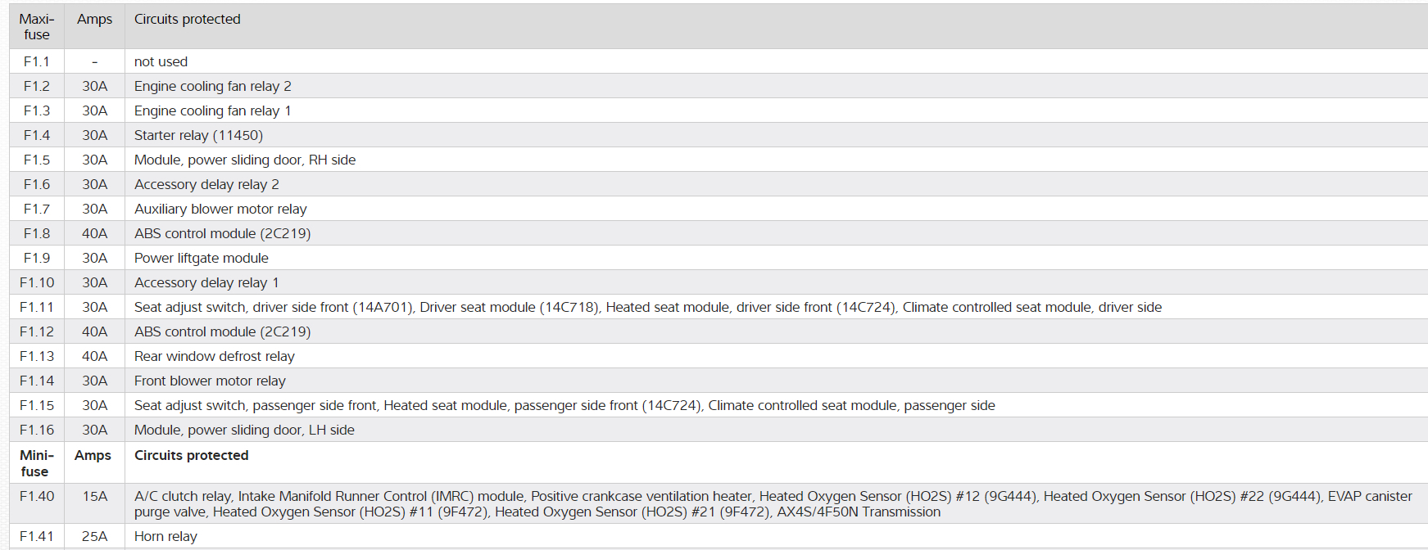The height and width of the screenshot is (550, 1428).
Task: Click the 40A amps cell for F1.12
Action: 94,331
